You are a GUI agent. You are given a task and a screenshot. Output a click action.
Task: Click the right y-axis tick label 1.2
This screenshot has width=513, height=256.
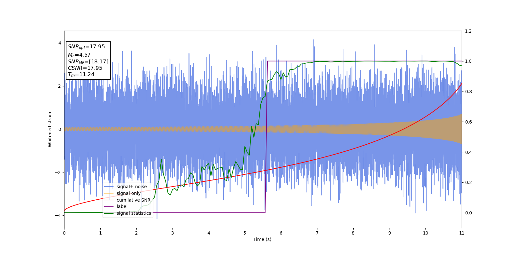pyautogui.click(x=468, y=31)
